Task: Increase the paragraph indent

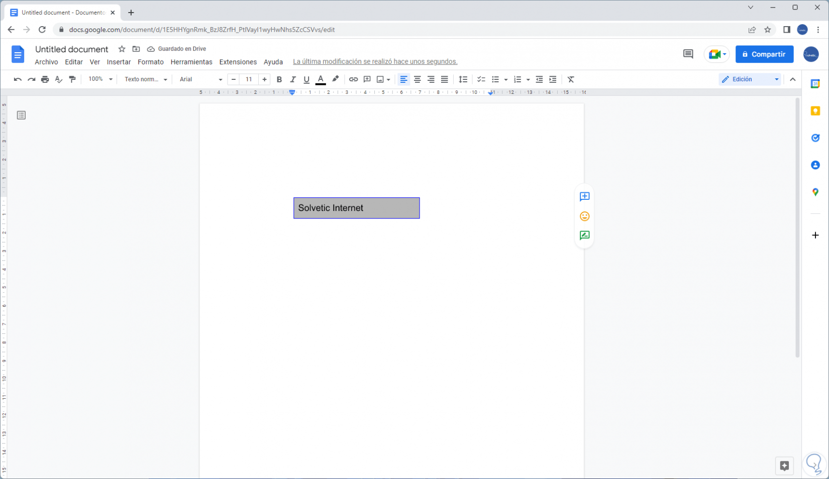Action: (553, 79)
